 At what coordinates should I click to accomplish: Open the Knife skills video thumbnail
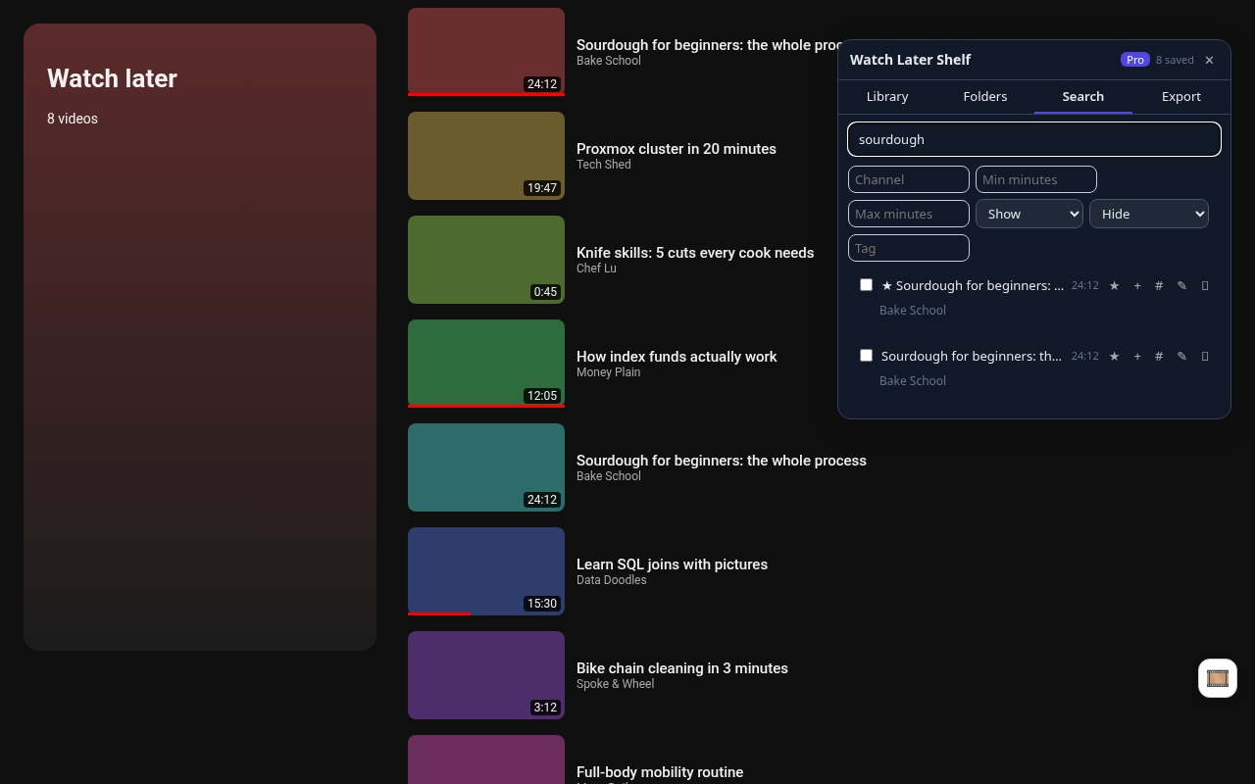point(486,260)
